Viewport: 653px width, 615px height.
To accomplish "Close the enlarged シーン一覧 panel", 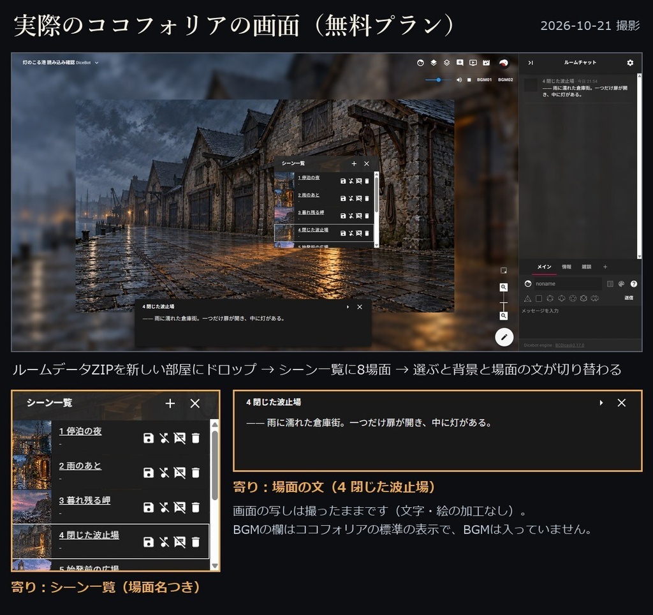I will (x=195, y=403).
